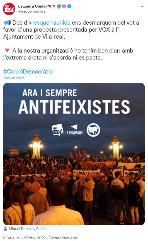This screenshot has width=148, height=241.
Task: Follow the @esquerraunida mention in tweet text
Action: (x=50, y=23)
